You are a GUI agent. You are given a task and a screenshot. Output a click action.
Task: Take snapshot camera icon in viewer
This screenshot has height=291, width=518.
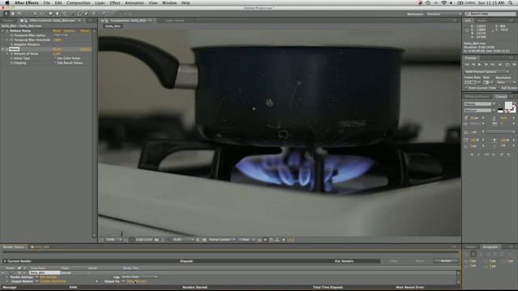click(156, 240)
